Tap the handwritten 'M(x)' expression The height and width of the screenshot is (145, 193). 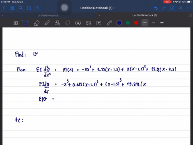(x=68, y=70)
